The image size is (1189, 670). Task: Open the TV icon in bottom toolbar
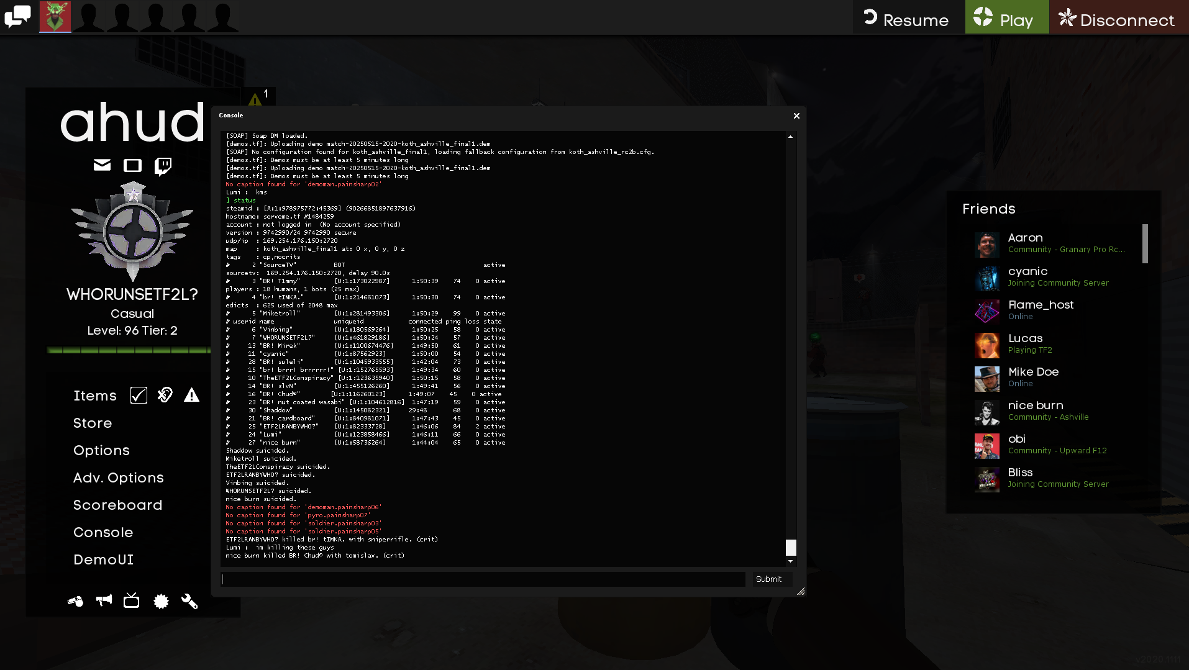[x=131, y=600]
